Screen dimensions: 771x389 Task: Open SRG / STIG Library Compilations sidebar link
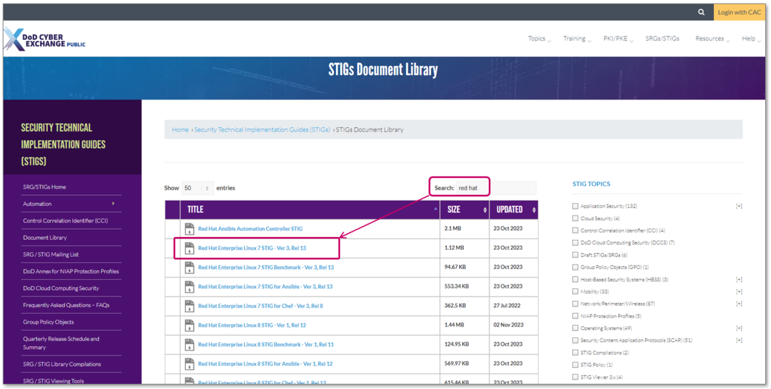click(x=62, y=364)
